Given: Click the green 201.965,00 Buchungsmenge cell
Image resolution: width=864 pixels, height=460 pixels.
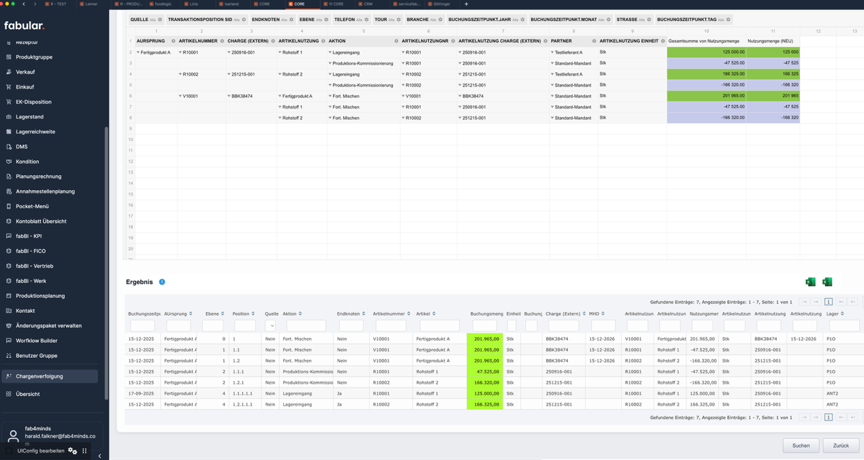Looking at the screenshot, I should point(485,339).
